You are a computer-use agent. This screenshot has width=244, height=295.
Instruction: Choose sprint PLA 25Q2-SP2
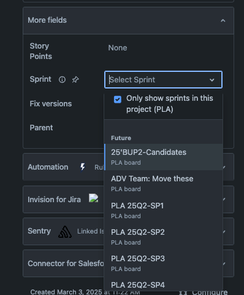(164, 237)
